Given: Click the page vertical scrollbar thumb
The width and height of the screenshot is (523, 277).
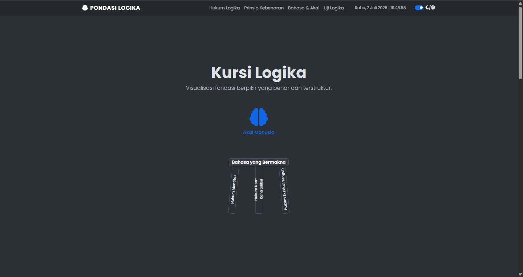Looking at the screenshot, I should pos(520,42).
